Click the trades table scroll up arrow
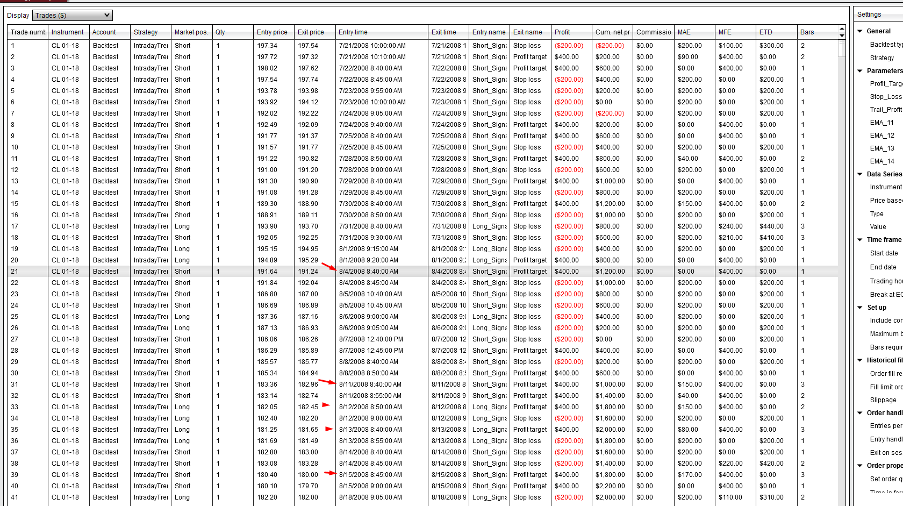The image size is (903, 506). 842,28
